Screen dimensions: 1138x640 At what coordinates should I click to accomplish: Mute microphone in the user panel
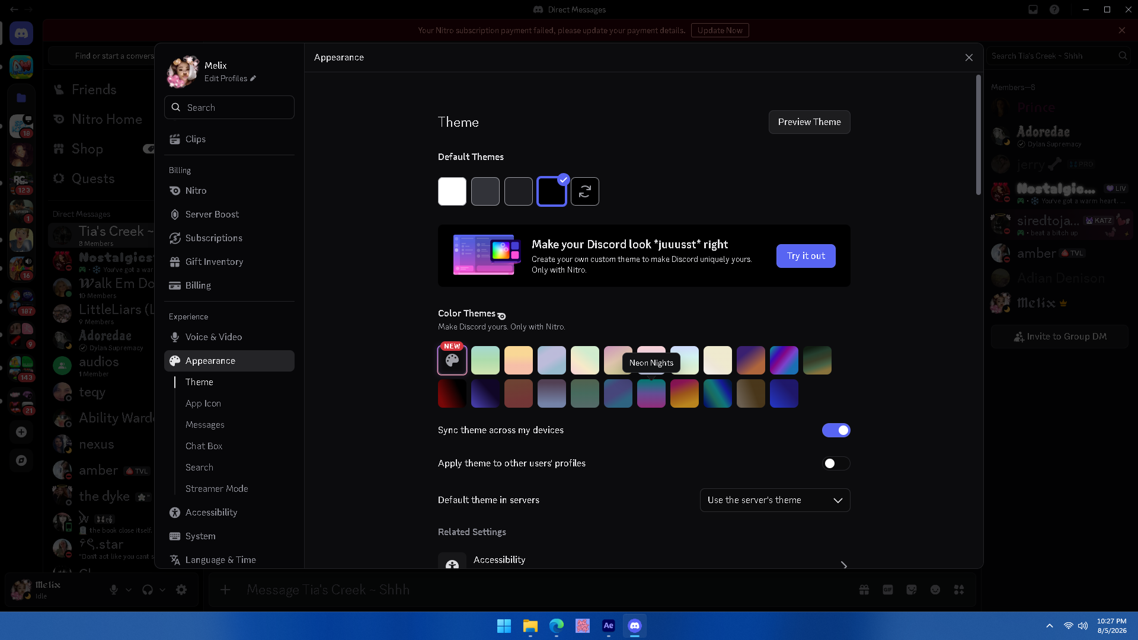point(114,590)
